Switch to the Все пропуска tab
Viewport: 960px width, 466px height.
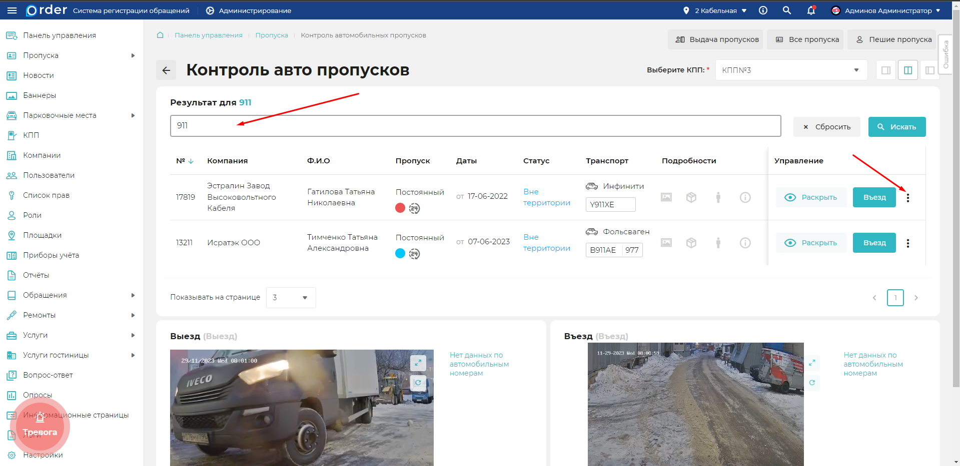[807, 39]
